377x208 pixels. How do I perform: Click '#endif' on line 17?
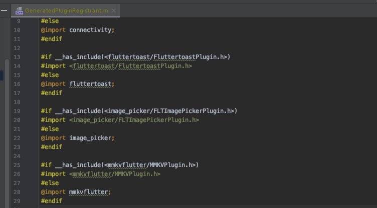click(52, 93)
